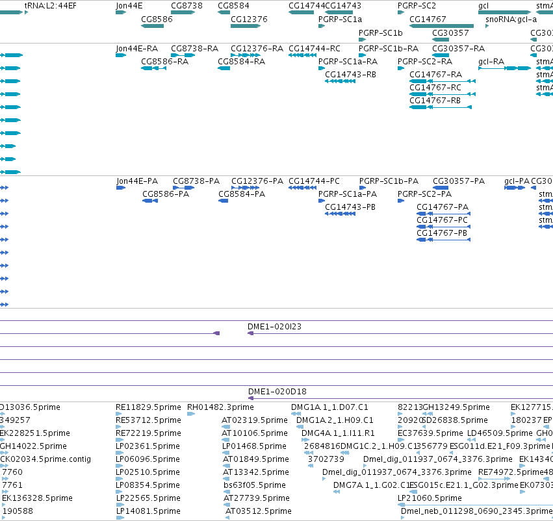Click the GH14022.5prime EST label
The width and height of the screenshot is (553, 521).
click(33, 446)
